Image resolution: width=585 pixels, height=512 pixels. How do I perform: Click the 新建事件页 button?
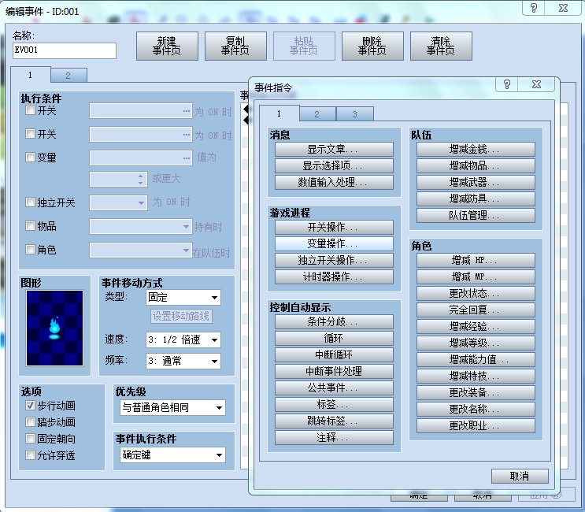point(167,46)
